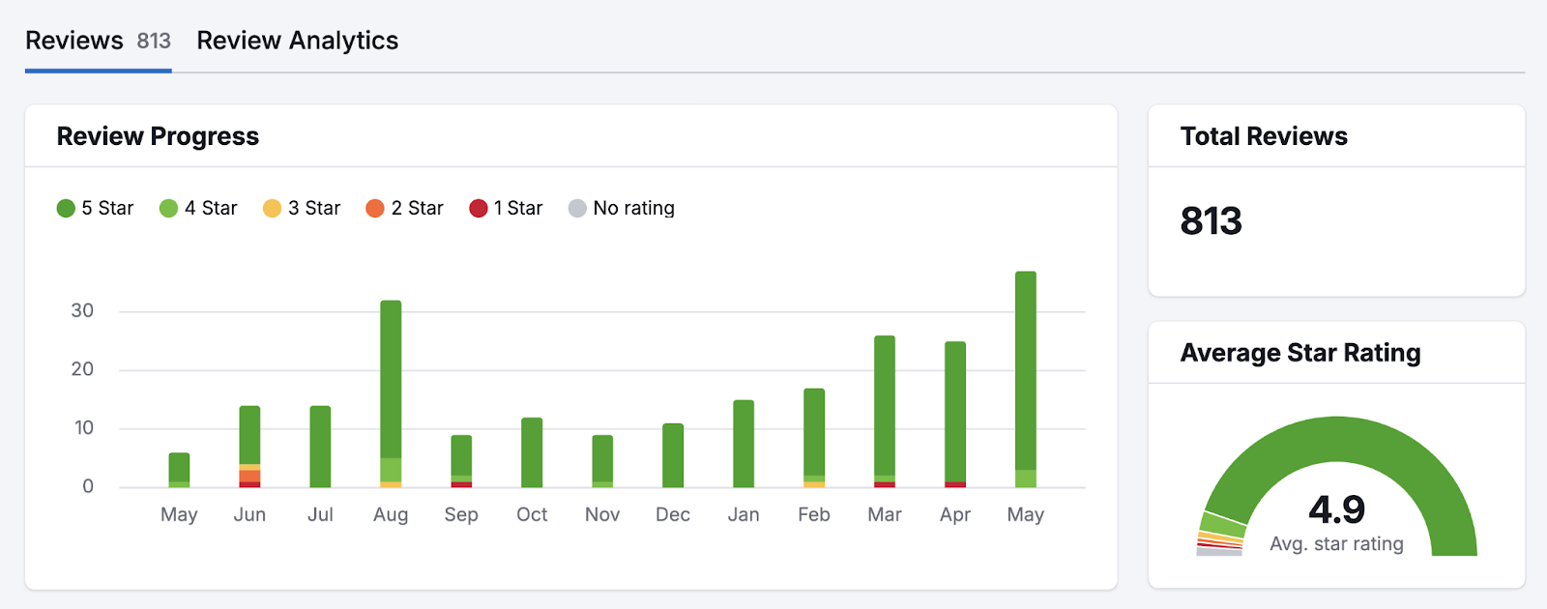Click the Jan bar in the chart
This screenshot has height=609, width=1547.
tap(744, 443)
